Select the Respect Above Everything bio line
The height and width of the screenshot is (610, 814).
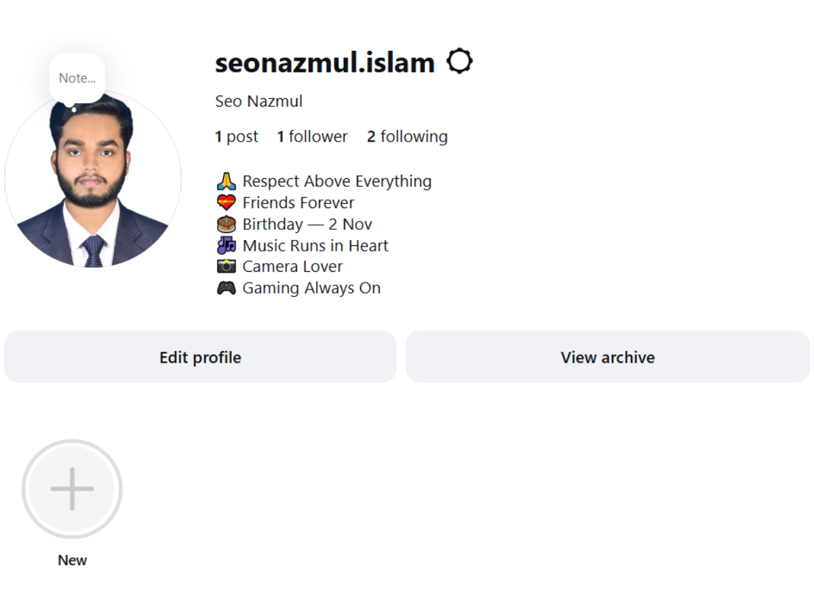pyautogui.click(x=337, y=180)
